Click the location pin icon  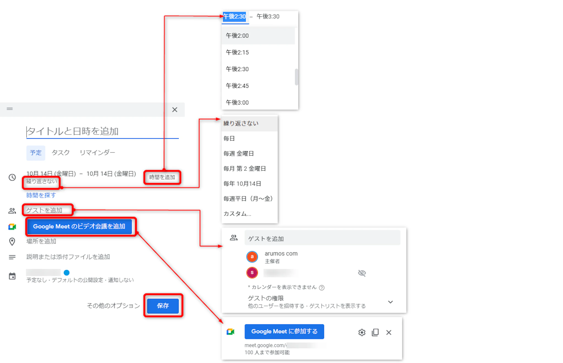[12, 241]
